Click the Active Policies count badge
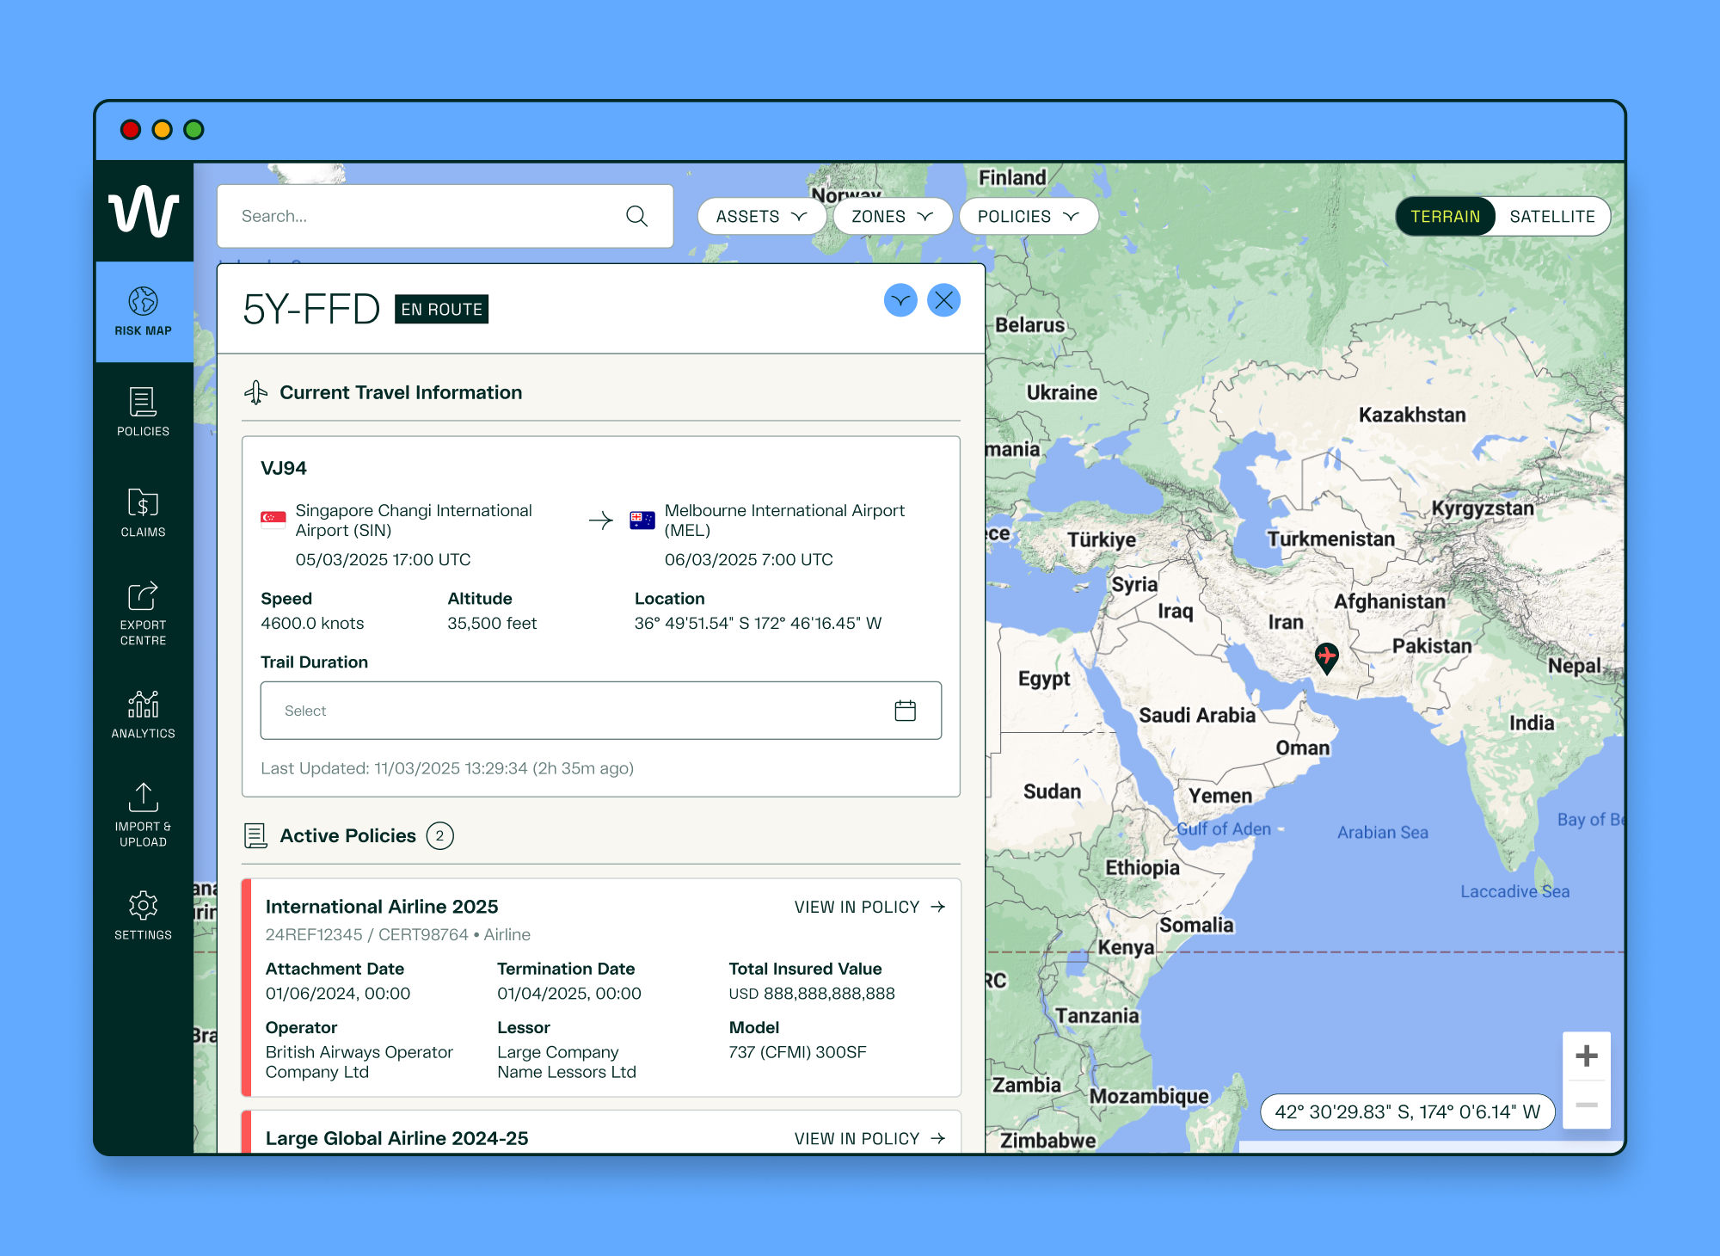 [440, 835]
